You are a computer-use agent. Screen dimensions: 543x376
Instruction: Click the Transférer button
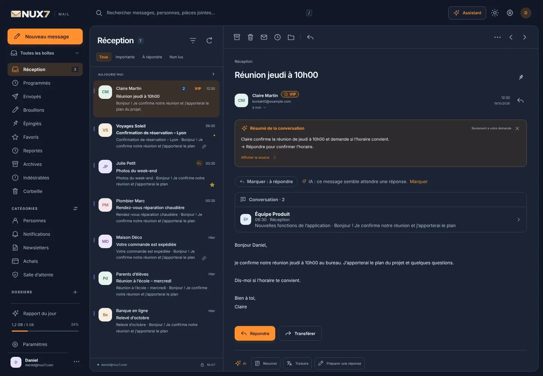300,334
